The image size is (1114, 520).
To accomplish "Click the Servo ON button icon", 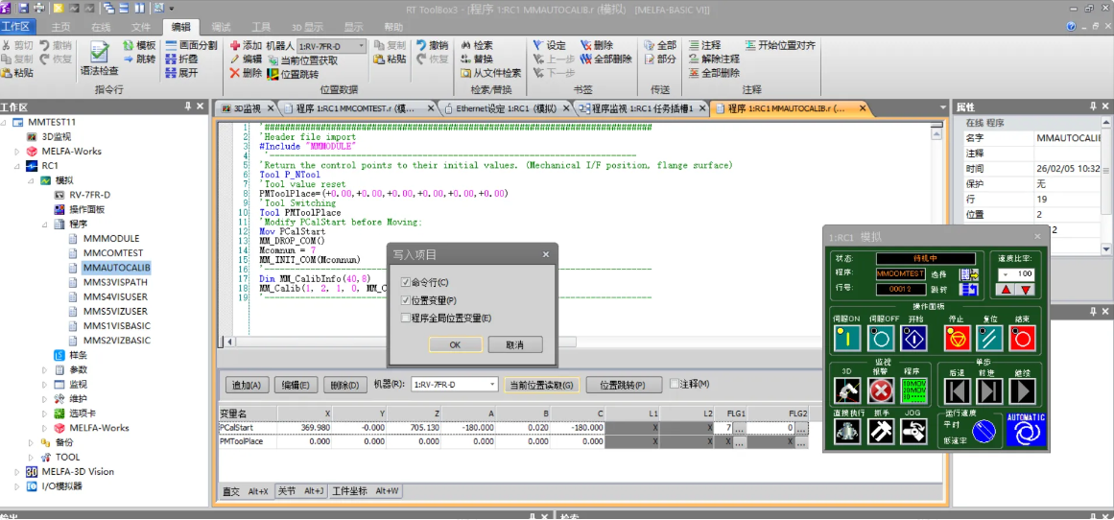I will tap(847, 338).
